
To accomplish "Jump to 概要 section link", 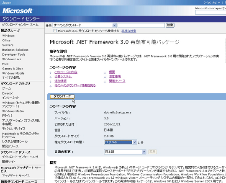I will point(112,72).
